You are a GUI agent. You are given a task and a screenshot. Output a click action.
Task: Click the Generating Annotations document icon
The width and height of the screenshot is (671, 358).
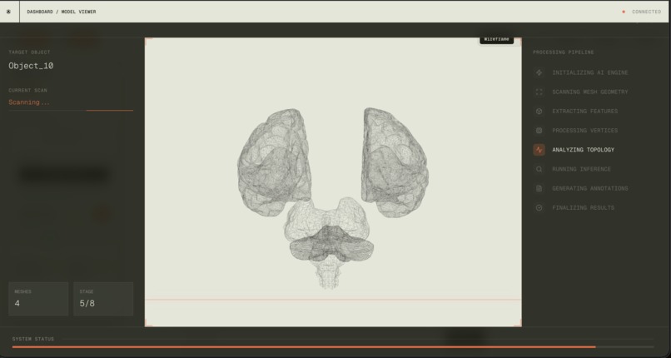[539, 189]
